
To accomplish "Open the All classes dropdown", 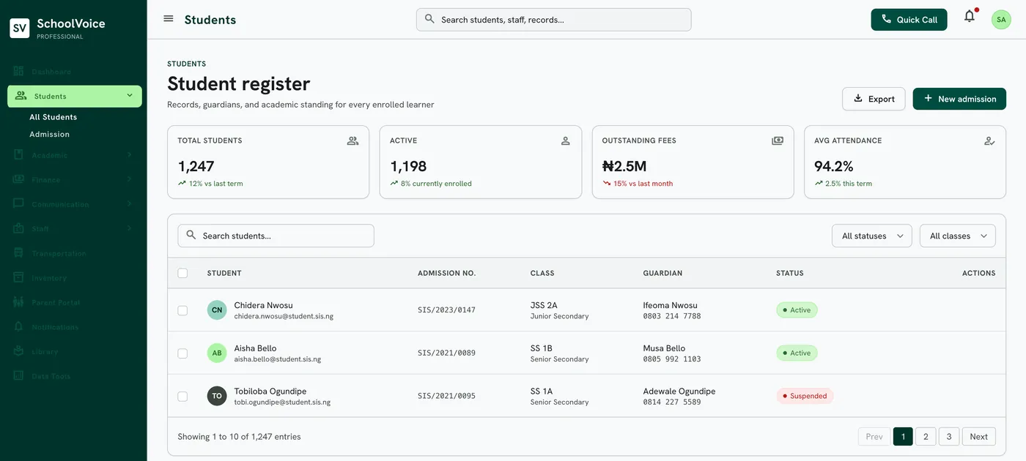I will [958, 236].
